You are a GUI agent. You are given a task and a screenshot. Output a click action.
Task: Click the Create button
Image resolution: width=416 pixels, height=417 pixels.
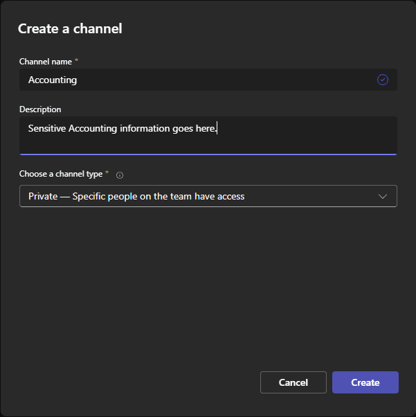[x=365, y=382]
